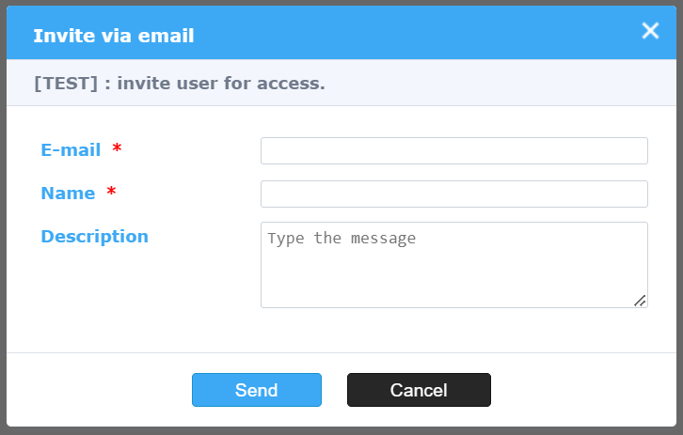Click the "[TEST] : invite user for access." text

pos(179,83)
